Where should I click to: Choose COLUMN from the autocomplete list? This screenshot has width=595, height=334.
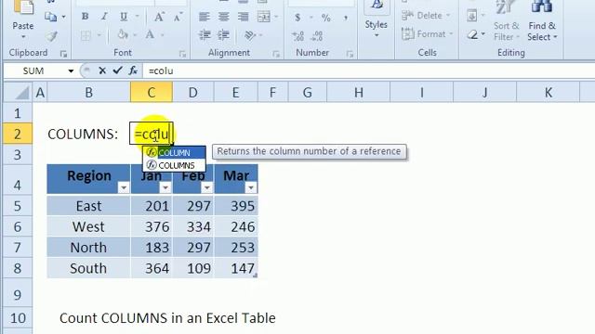tap(174, 152)
